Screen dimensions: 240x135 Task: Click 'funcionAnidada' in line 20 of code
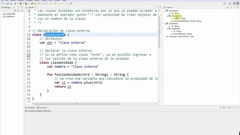point(67,75)
